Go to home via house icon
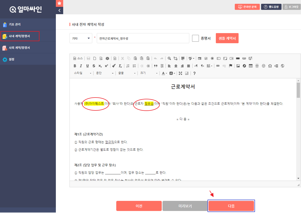The height and width of the screenshot is (213, 301). point(59,3)
